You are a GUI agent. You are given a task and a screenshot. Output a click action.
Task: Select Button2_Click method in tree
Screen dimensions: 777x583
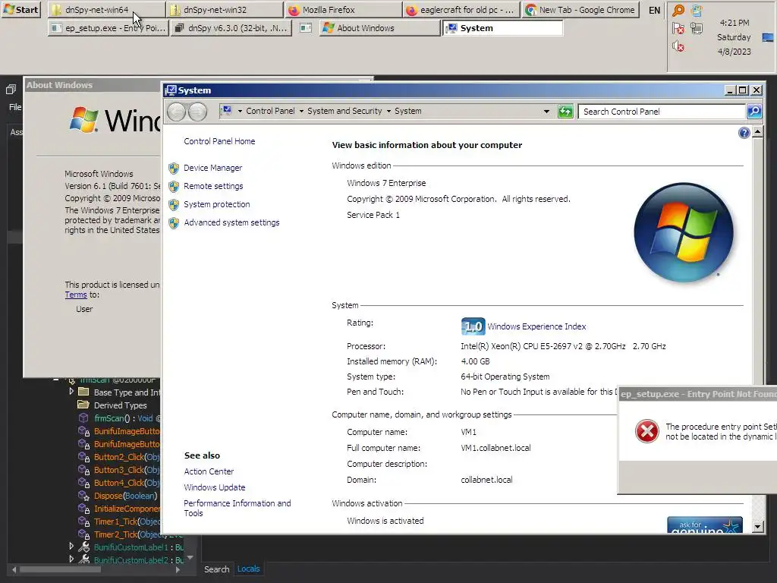127,457
